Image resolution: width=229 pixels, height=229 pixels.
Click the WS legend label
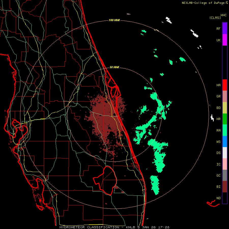[x=218, y=142]
